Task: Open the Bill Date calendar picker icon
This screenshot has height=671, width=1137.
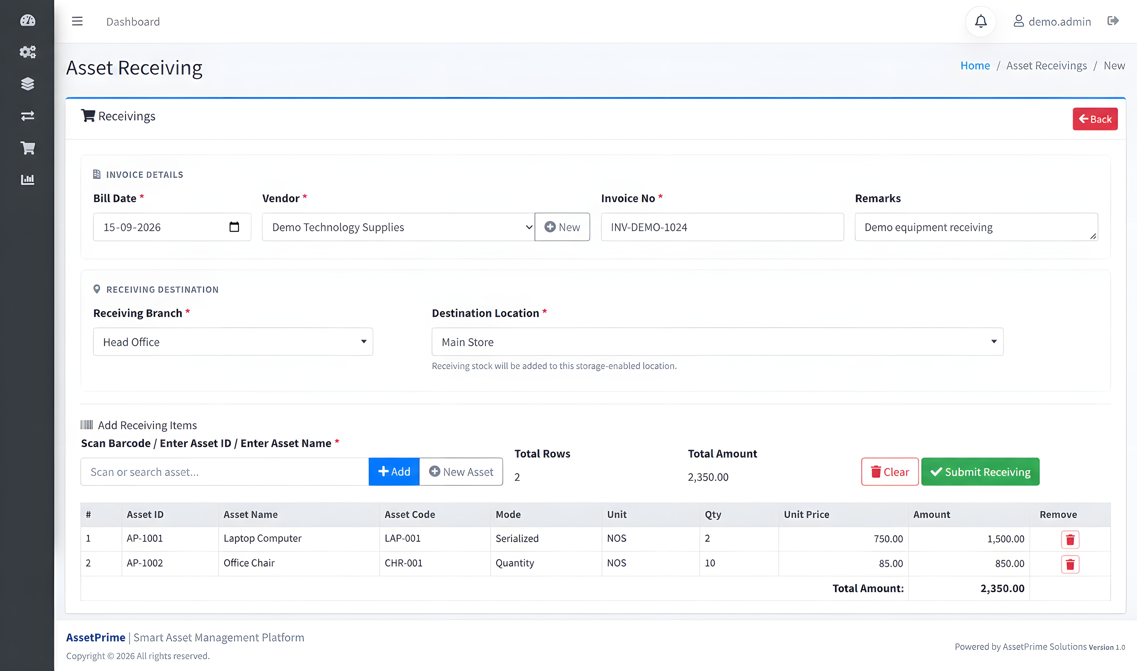Action: tap(234, 227)
